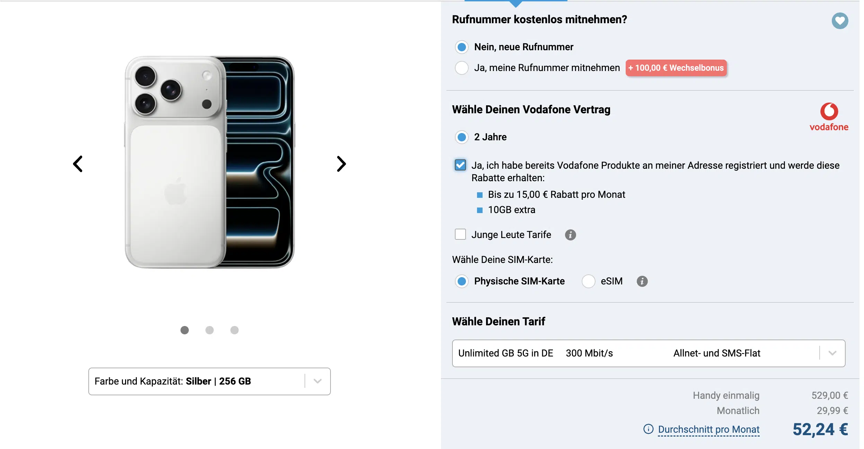
Task: Uncheck existing Vodafone products discount checkbox
Action: (x=460, y=165)
